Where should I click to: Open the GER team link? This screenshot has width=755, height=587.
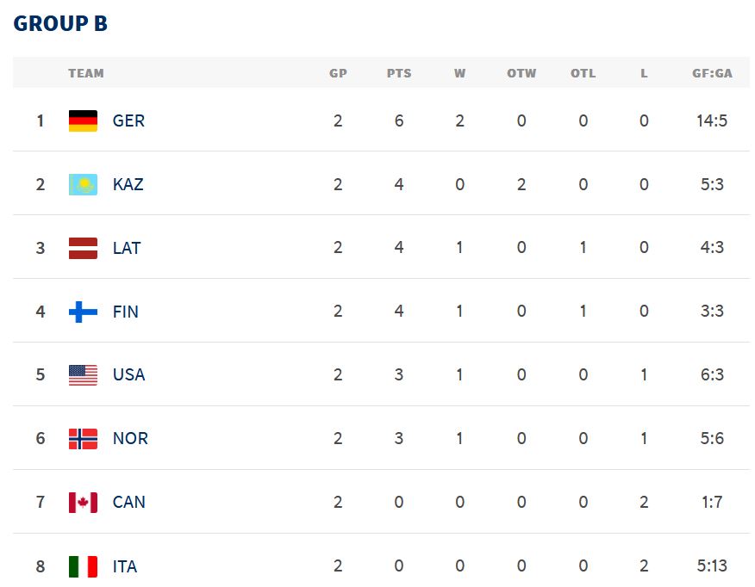128,121
